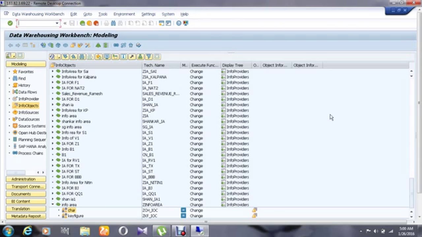
Task: Open the Edit menu
Action: 74,14
